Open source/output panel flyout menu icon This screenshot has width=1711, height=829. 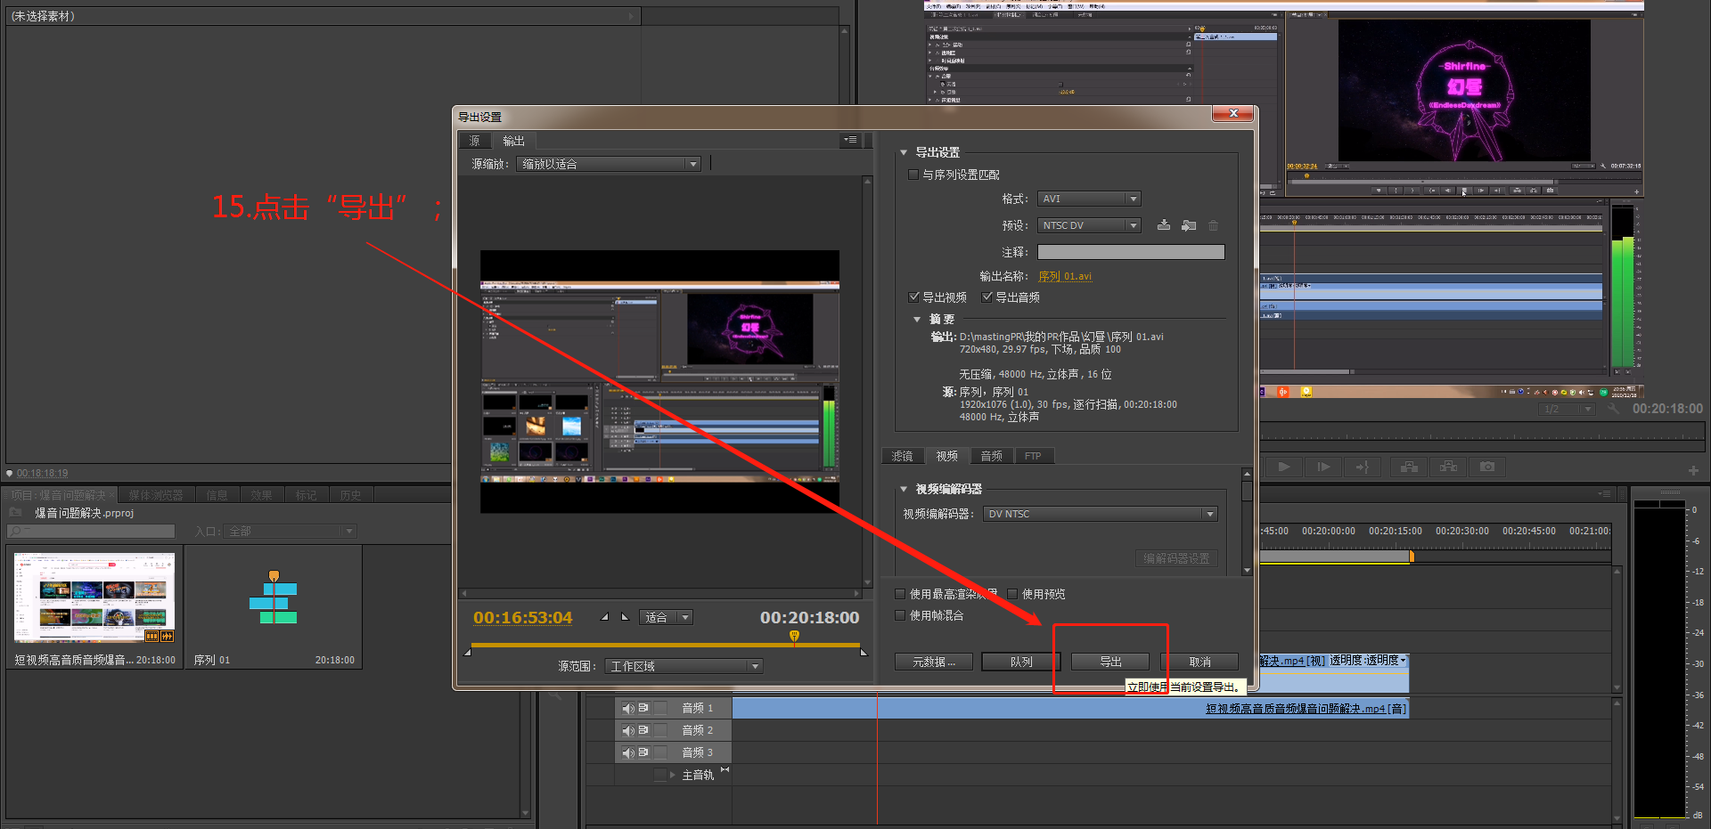850,140
